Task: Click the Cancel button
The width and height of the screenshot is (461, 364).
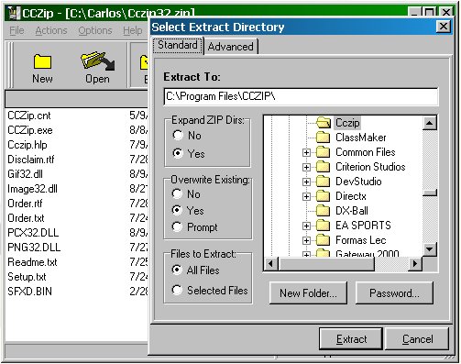Action: click(417, 339)
